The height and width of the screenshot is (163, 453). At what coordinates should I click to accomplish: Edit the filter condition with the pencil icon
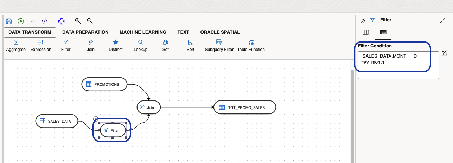444,53
